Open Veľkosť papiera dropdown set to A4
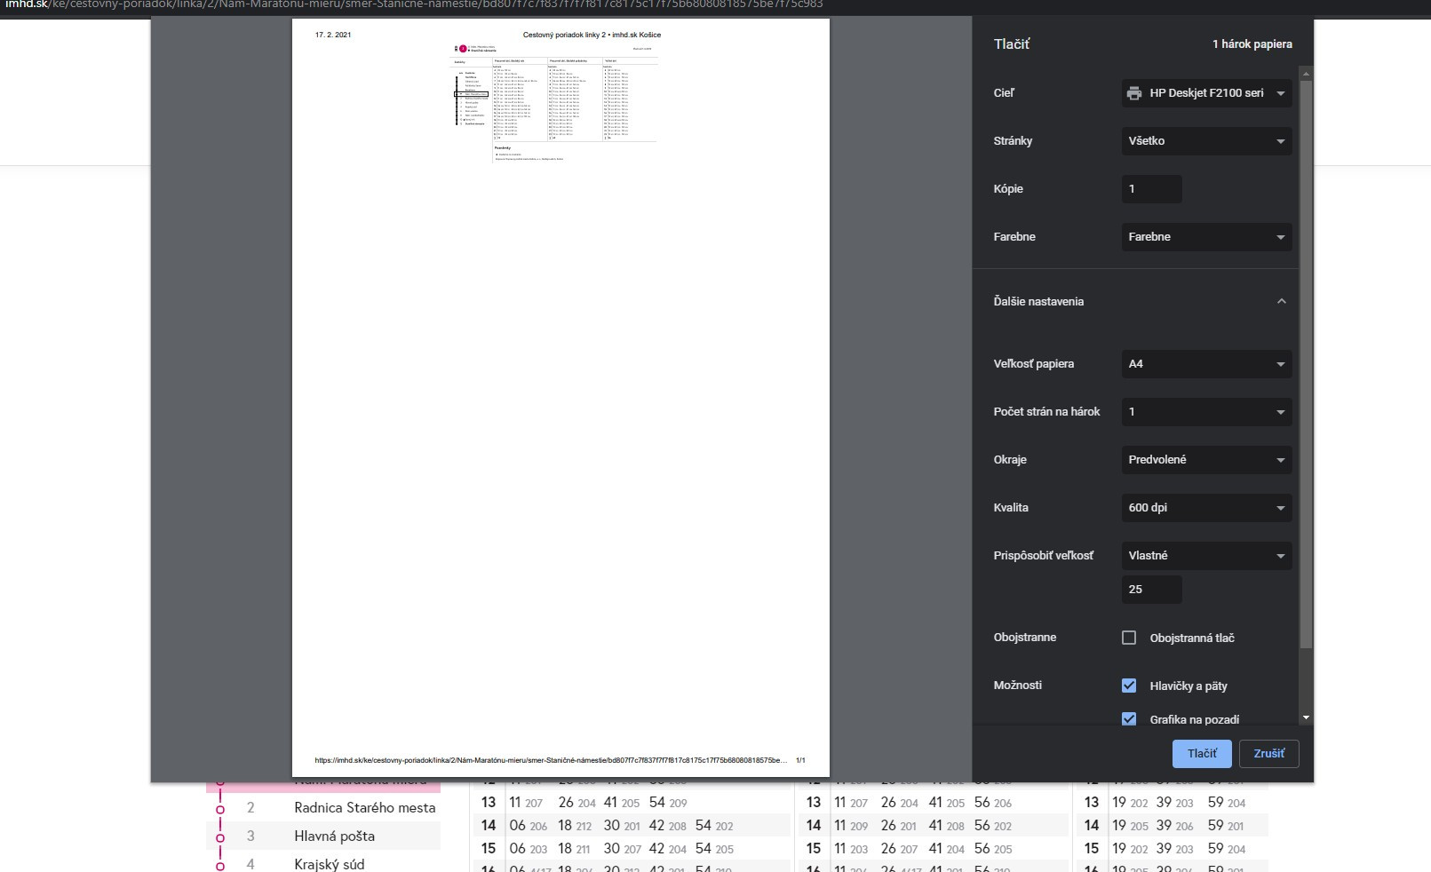This screenshot has height=872, width=1431. pyautogui.click(x=1206, y=364)
